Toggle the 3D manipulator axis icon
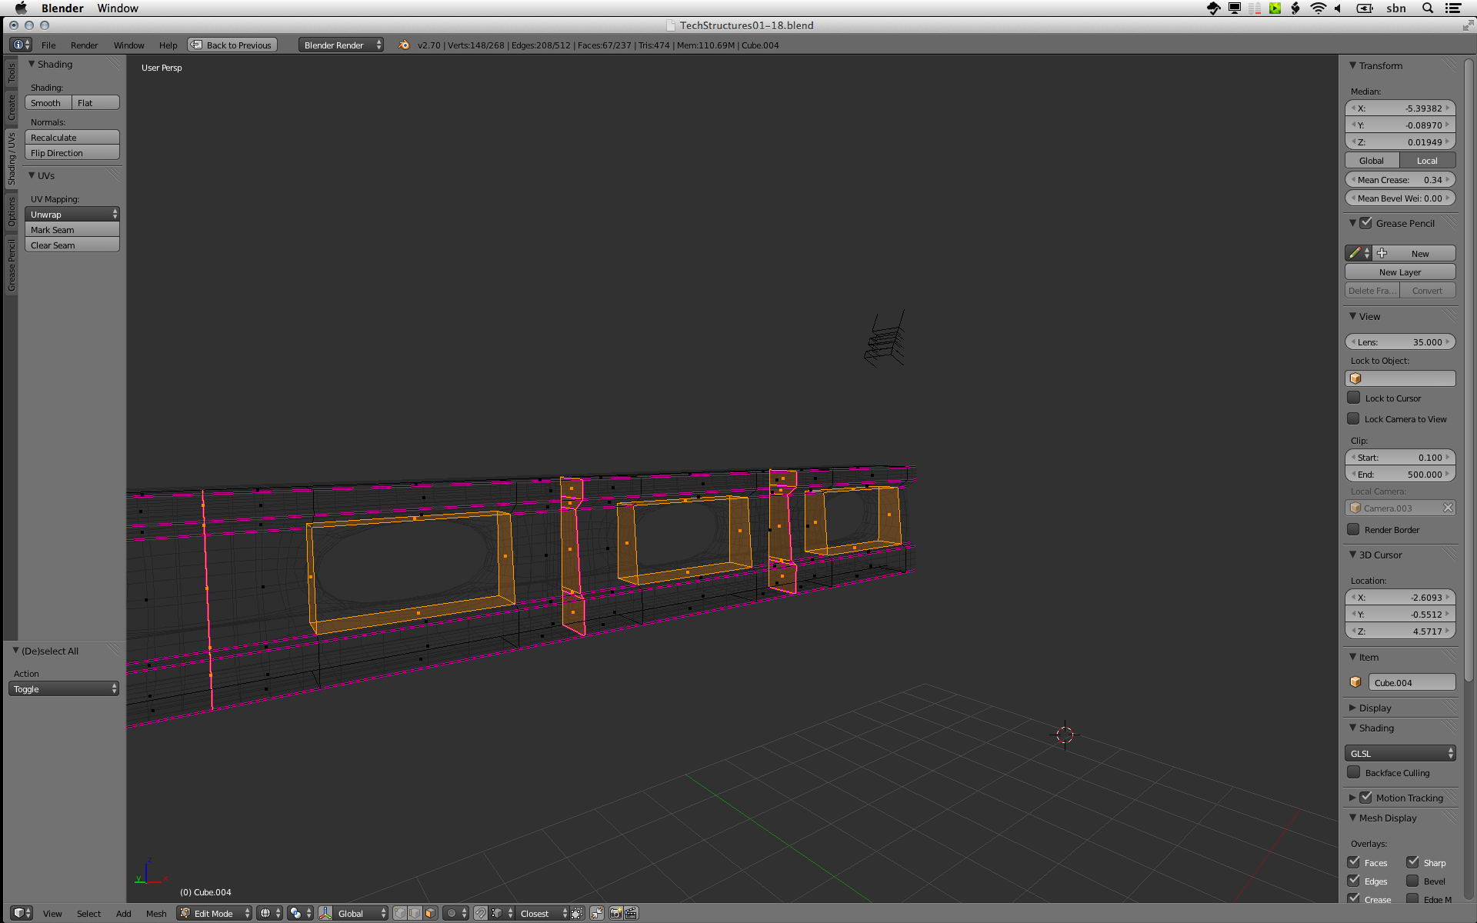Screen dimensions: 1477x923 (x=325, y=913)
